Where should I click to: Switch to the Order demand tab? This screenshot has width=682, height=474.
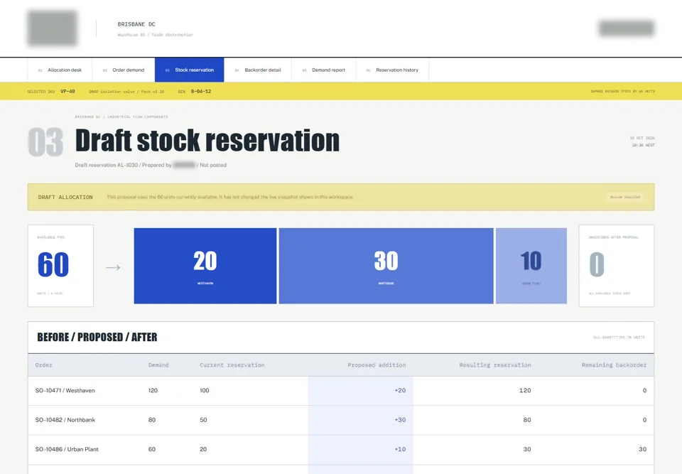[124, 70]
